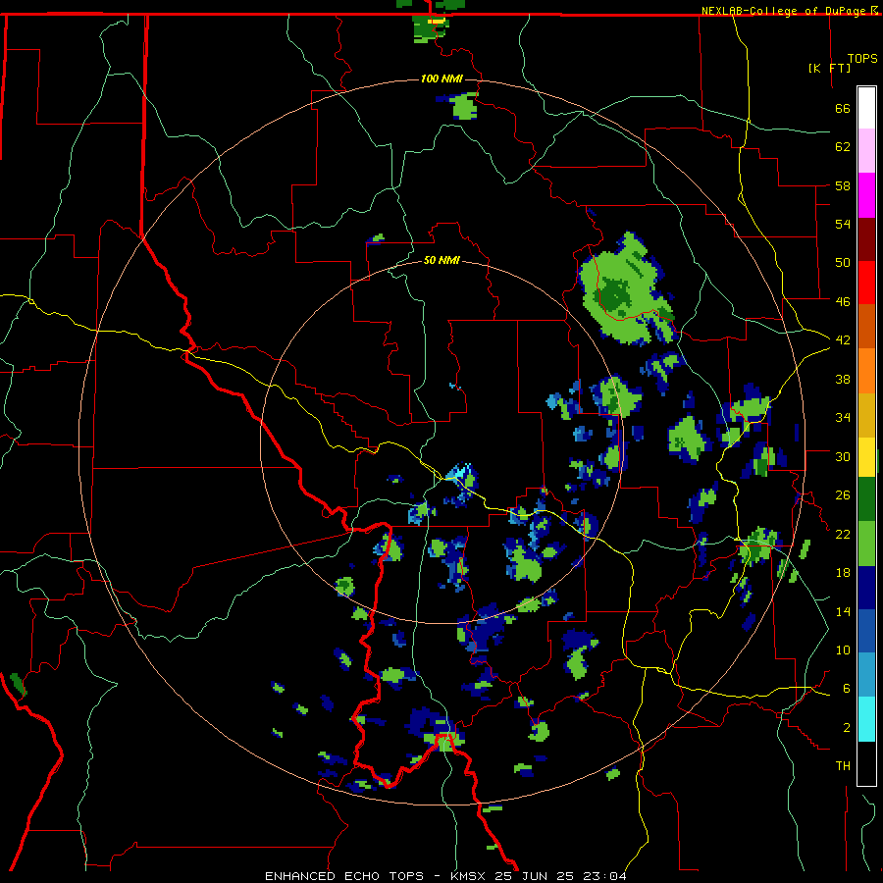
Task: Select the cyan legend swatch
Action: pyautogui.click(x=866, y=719)
